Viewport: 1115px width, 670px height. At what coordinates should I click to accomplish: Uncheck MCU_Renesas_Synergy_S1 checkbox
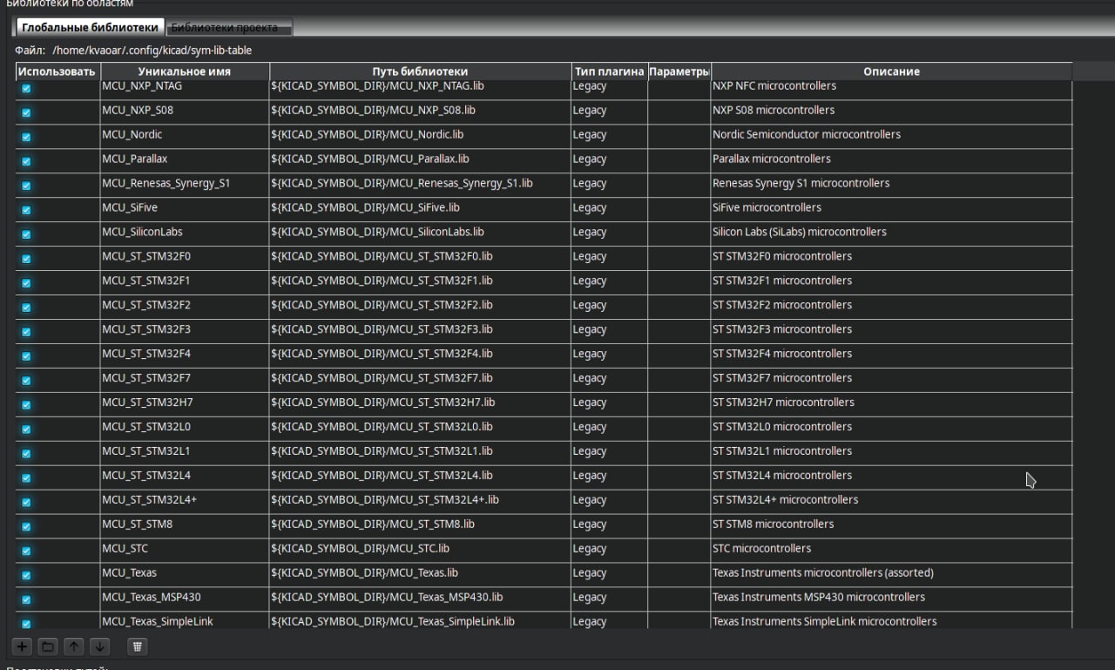(x=26, y=186)
